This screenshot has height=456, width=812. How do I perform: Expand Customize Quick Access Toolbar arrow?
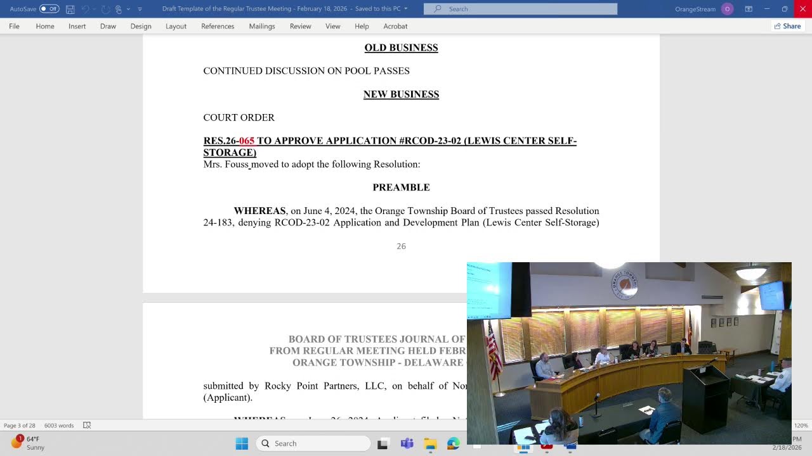point(140,9)
